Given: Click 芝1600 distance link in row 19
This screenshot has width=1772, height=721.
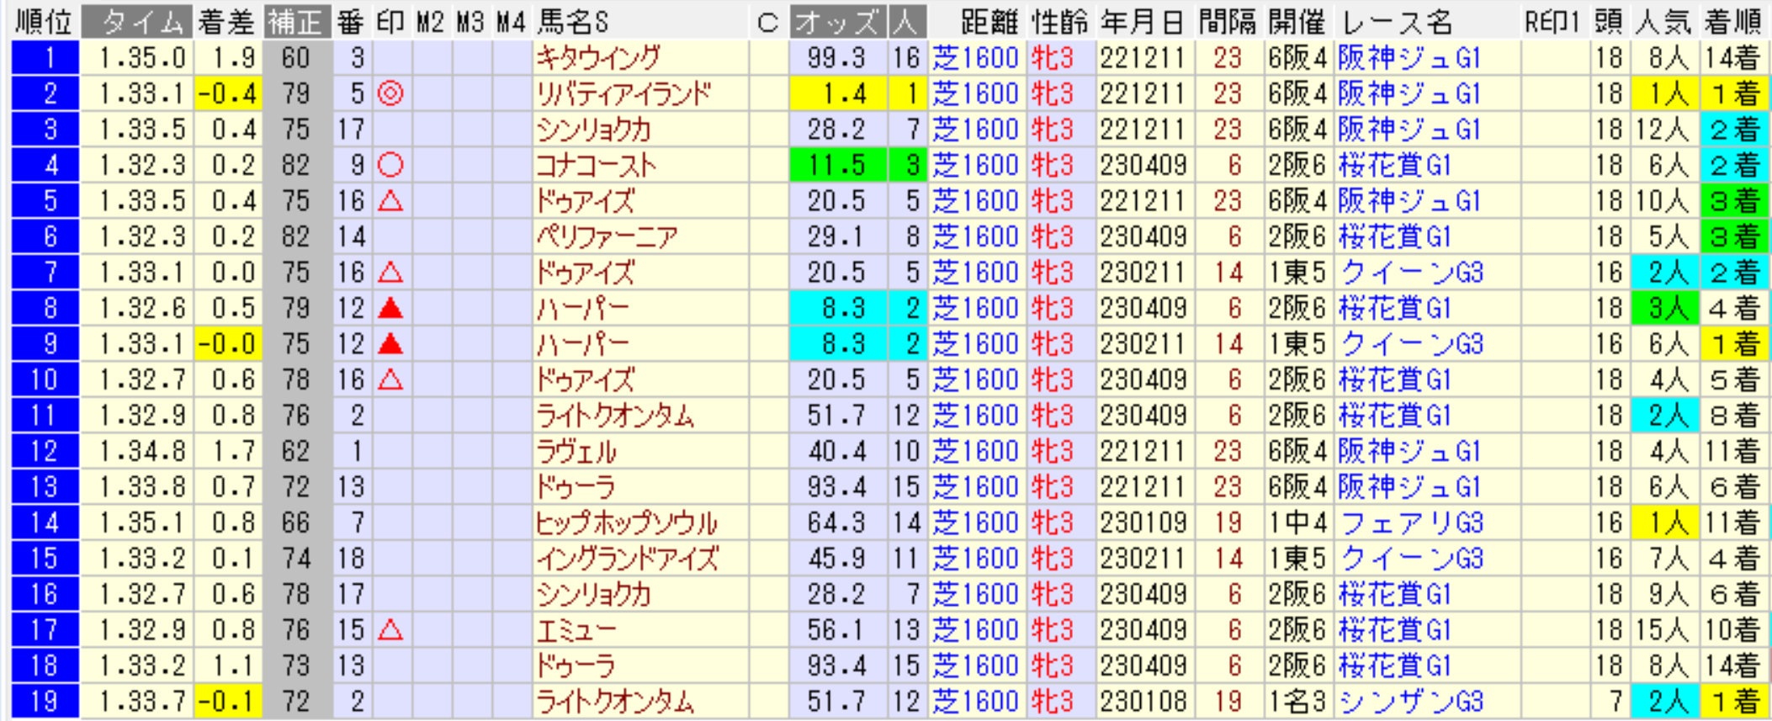Looking at the screenshot, I should pyautogui.click(x=976, y=701).
